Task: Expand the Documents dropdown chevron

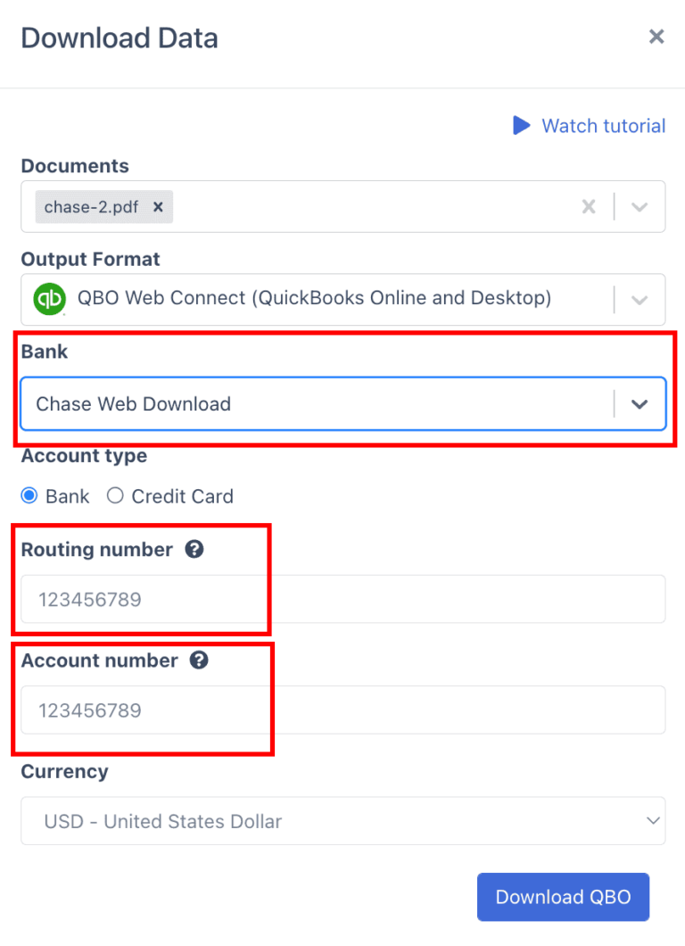Action: 640,207
